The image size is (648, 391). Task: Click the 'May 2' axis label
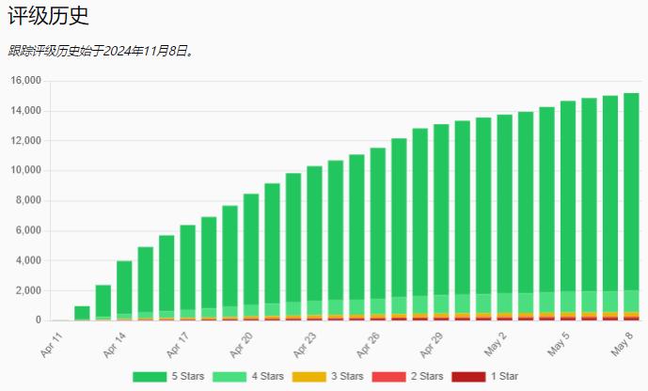tap(496, 343)
